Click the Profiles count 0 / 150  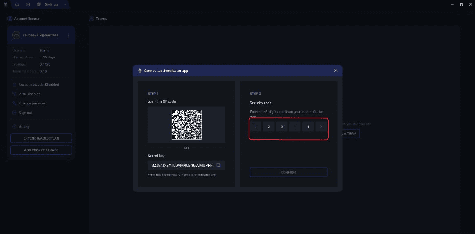(45, 64)
